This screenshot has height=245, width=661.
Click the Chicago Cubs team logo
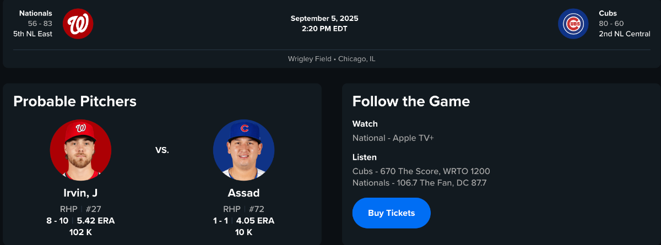(x=573, y=24)
